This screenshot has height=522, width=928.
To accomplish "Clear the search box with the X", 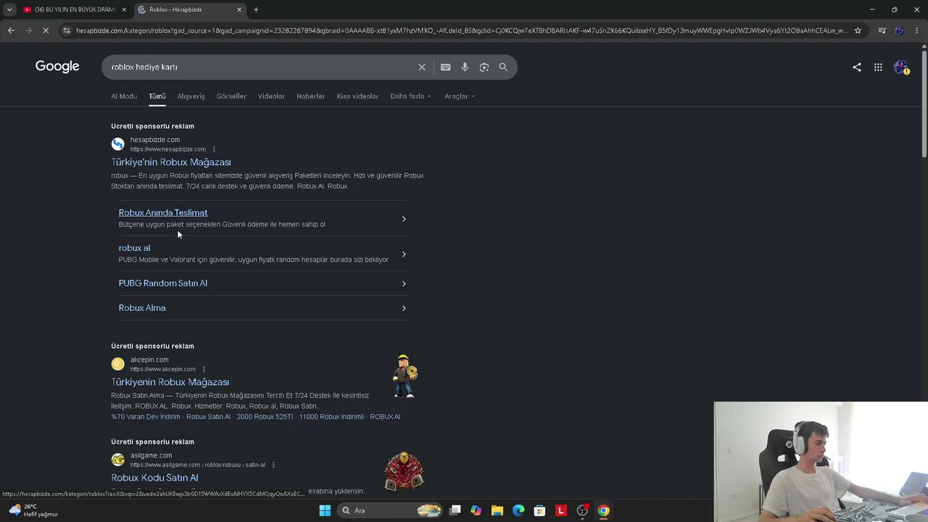I will pos(422,67).
